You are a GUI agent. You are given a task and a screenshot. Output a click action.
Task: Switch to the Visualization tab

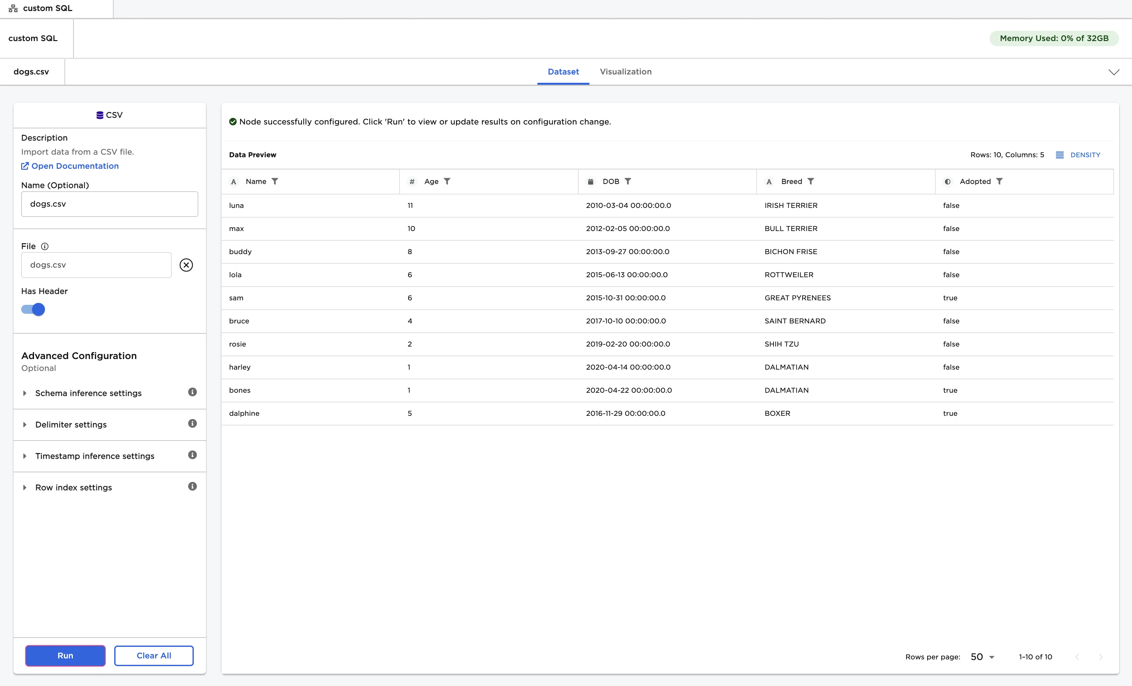click(x=625, y=72)
